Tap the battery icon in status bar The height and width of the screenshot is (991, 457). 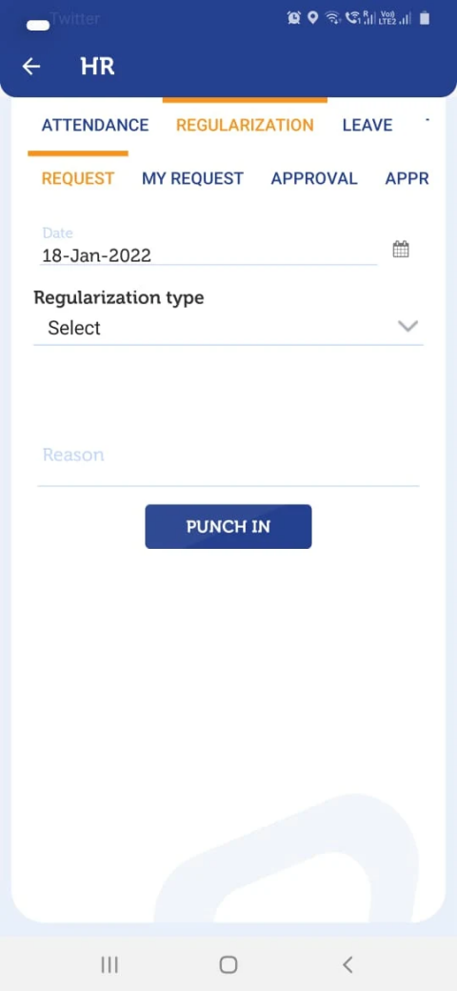[x=425, y=18]
